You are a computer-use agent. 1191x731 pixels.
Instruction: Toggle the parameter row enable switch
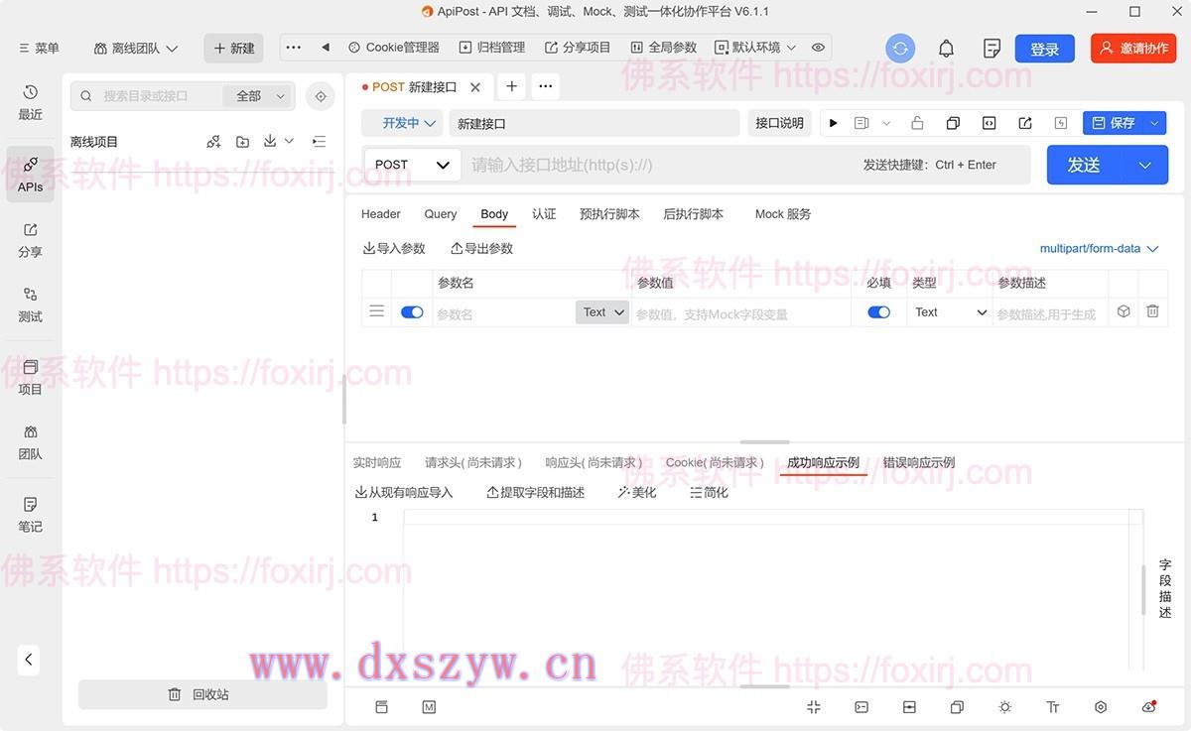point(412,312)
